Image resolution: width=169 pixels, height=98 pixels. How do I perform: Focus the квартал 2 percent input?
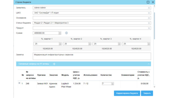coord(76,44)
